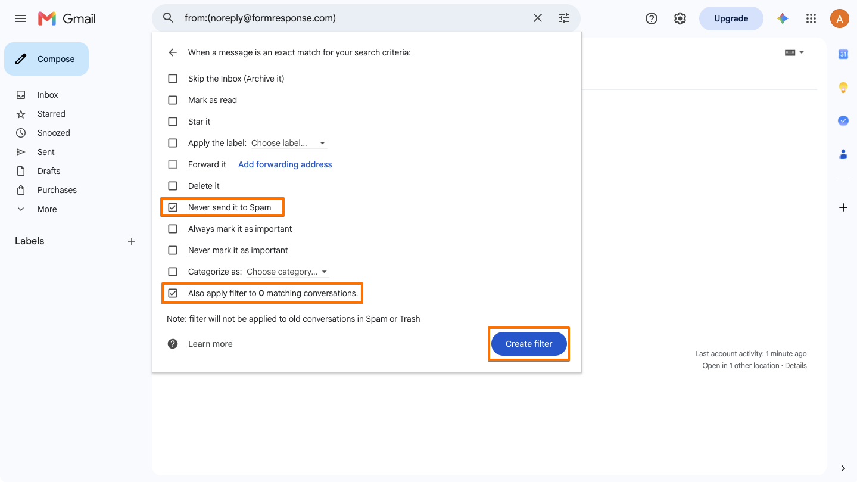
Task: Open the Choose label dropdown
Action: point(288,143)
